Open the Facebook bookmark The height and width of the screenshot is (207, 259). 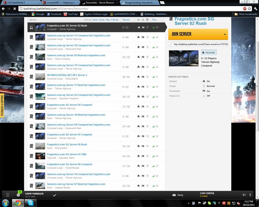54,14
